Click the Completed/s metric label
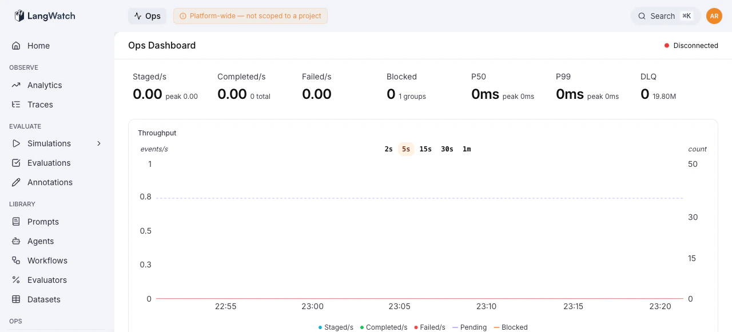Screen dimensions: 732x332 point(241,77)
